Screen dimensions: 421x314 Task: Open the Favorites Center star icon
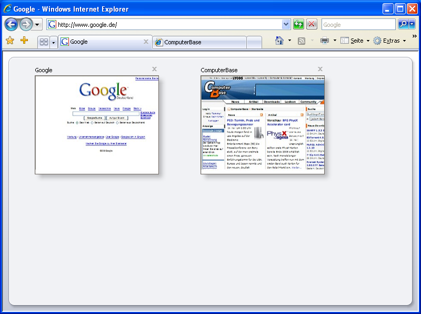(x=10, y=41)
